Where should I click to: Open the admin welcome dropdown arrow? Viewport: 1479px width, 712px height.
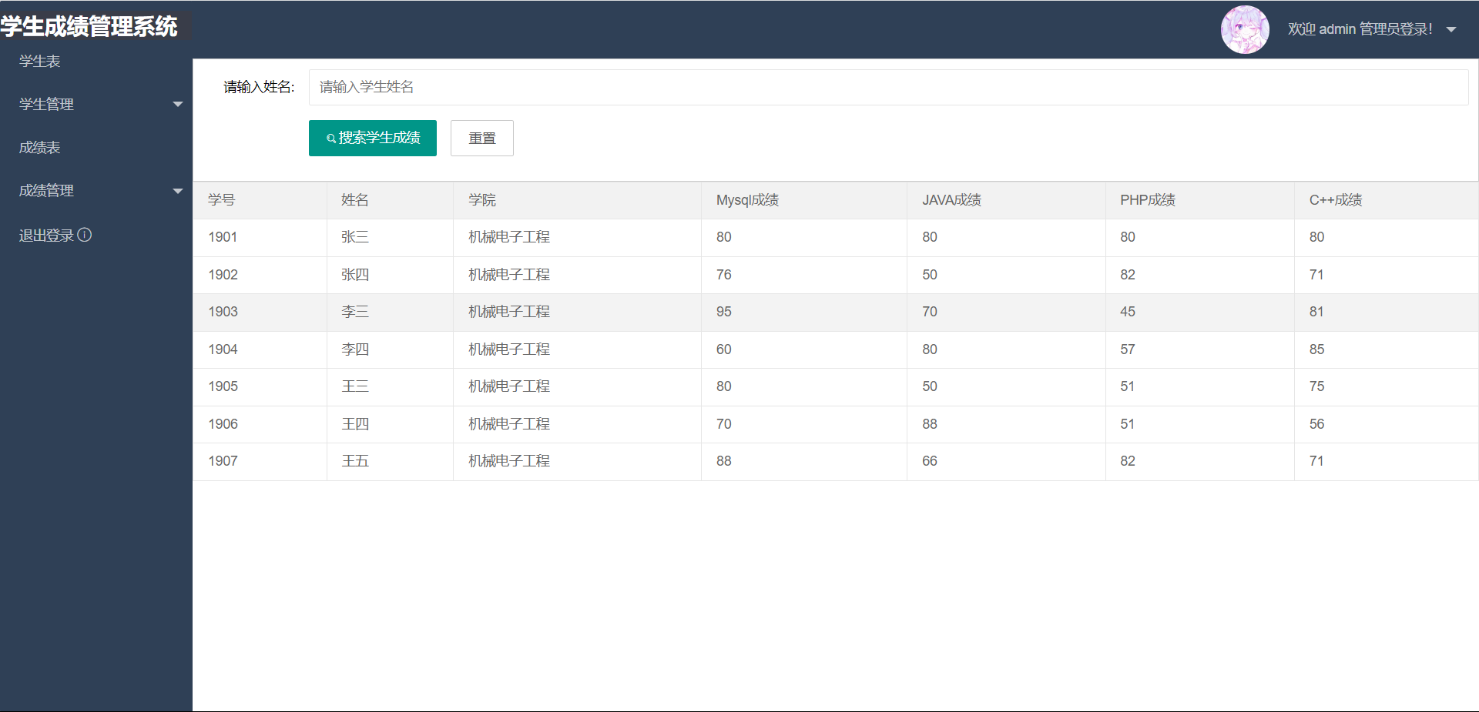[x=1451, y=30]
